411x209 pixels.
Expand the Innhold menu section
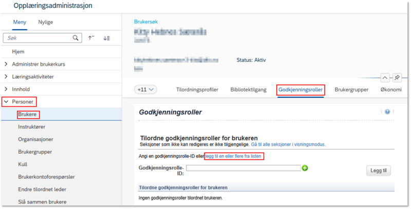[6, 89]
